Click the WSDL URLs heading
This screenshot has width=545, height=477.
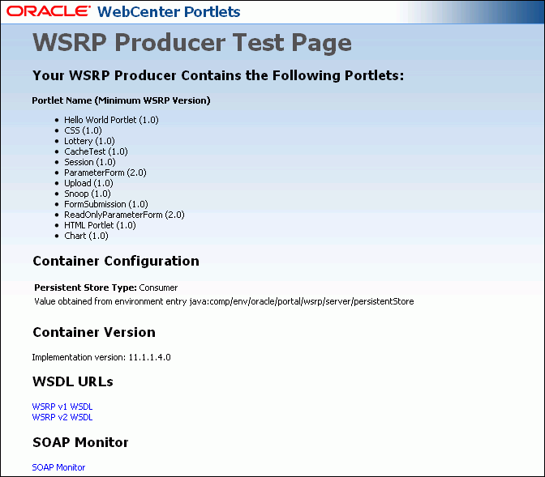click(x=73, y=382)
